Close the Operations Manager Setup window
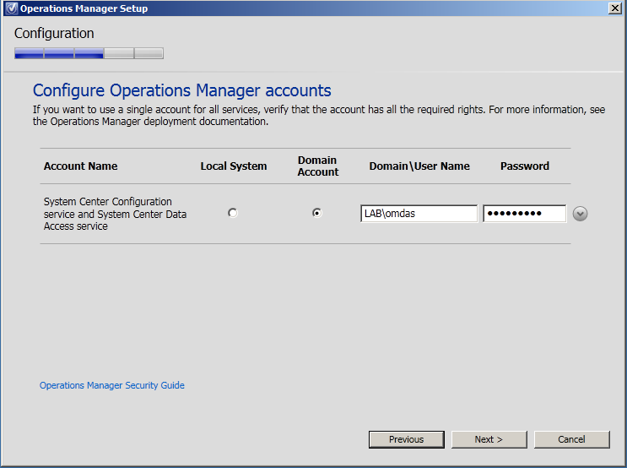The height and width of the screenshot is (468, 627). pos(614,8)
